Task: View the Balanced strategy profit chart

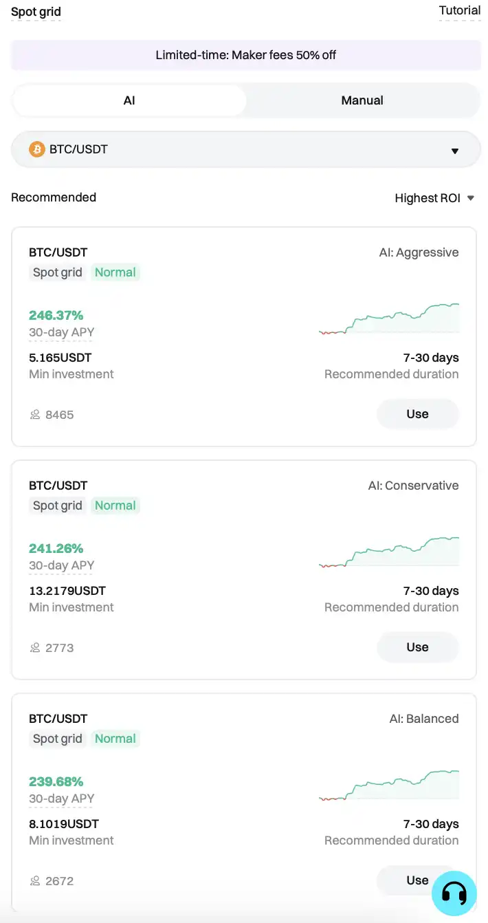Action: point(389,785)
